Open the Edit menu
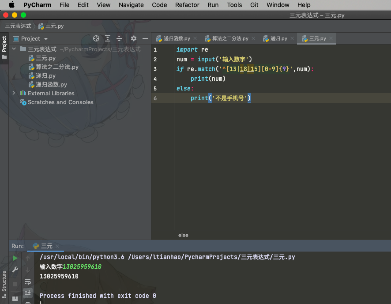The image size is (391, 304). (x=83, y=5)
